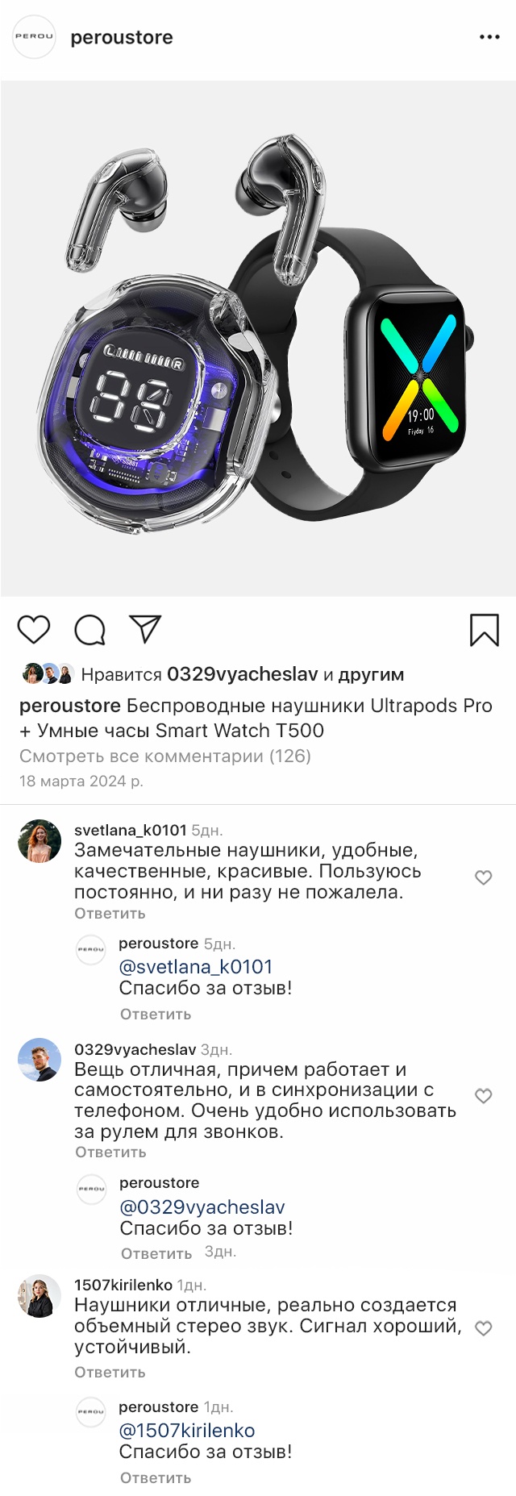
Task: Like 1507kirilenko's comment heart
Action: pos(484,1328)
